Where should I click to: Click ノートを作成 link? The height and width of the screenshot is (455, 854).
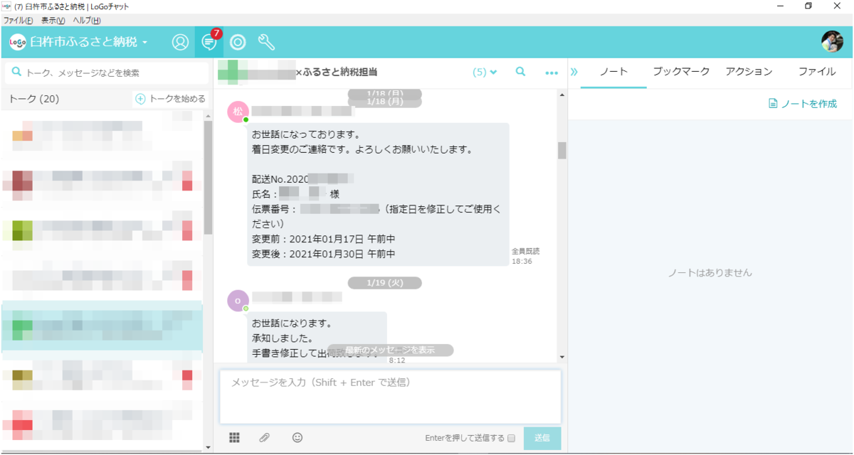tap(803, 104)
